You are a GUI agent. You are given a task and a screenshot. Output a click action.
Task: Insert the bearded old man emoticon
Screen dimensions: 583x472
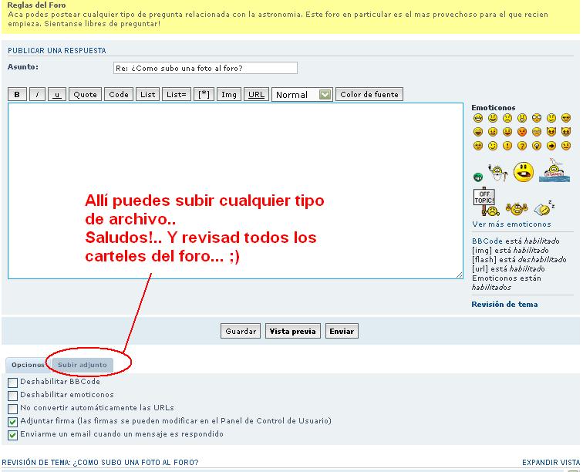click(498, 173)
